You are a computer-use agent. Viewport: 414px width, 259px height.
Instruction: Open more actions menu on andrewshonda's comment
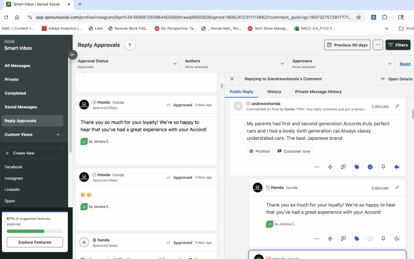[317, 167]
